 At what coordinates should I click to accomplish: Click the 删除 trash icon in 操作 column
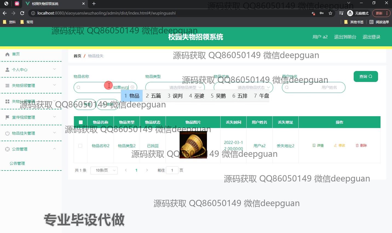point(357,146)
